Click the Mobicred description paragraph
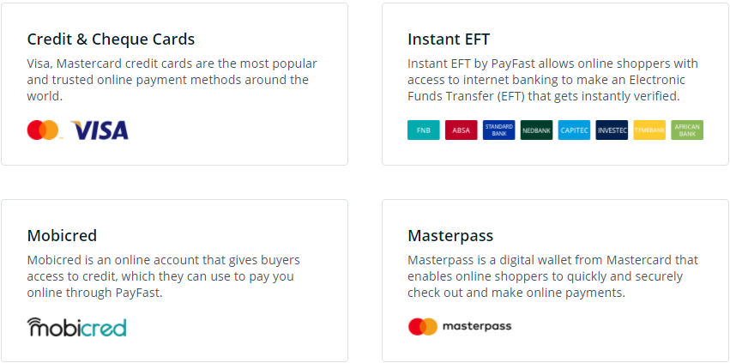Image resolution: width=730 pixels, height=363 pixels. (163, 276)
